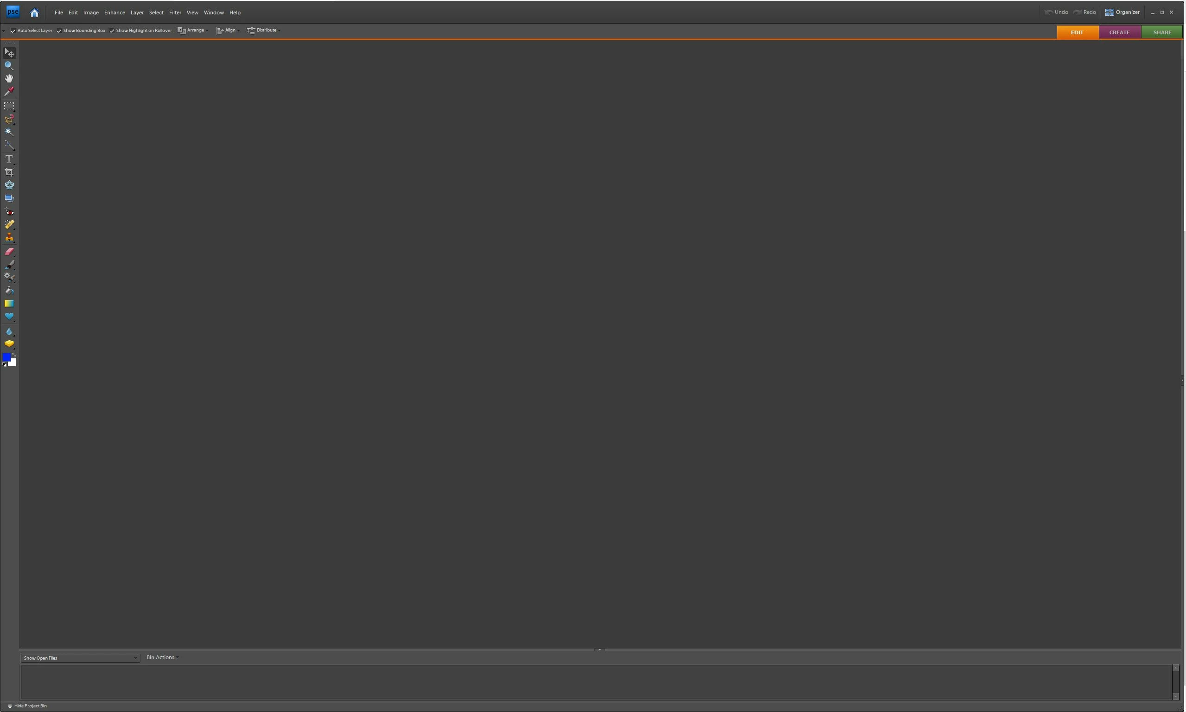Activate the Red Eye Removal tool
This screenshot has height=712, width=1186.
pyautogui.click(x=9, y=212)
